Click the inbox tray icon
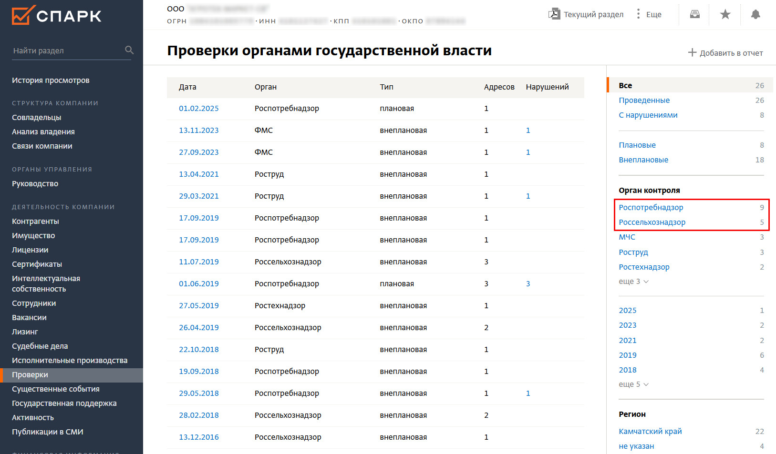 tap(694, 14)
